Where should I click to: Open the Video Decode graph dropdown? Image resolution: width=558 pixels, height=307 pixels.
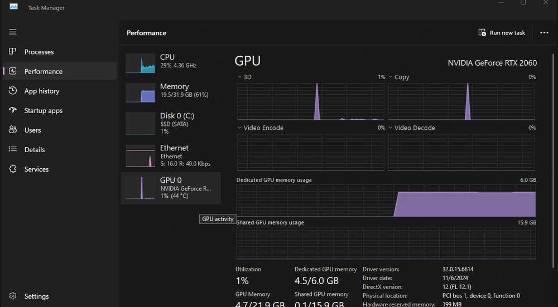point(391,128)
